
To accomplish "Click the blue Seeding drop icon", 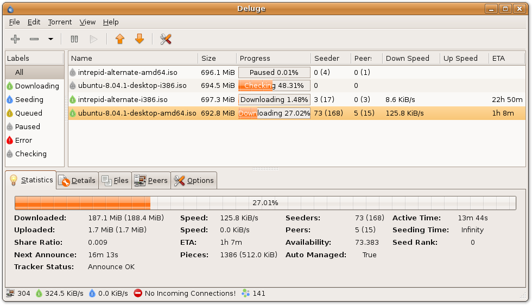I will coord(10,99).
